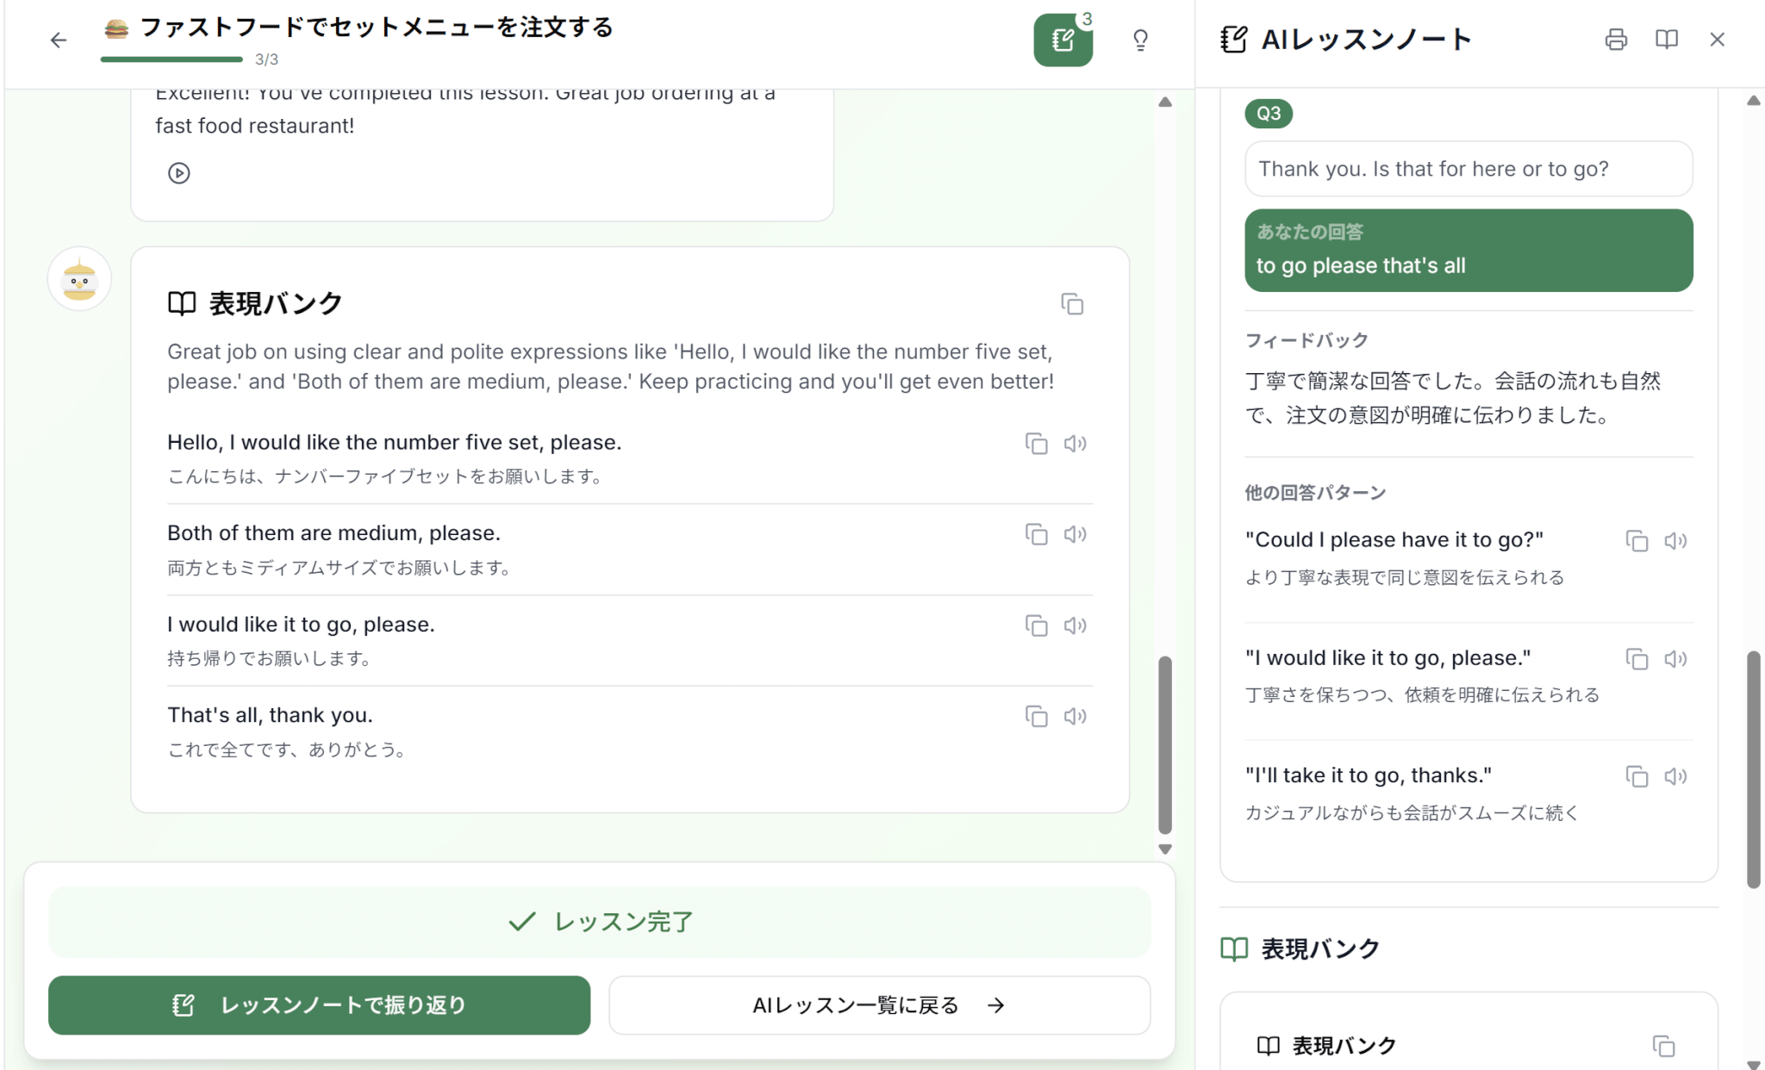Play audio of the completion message
1765x1070 pixels.
pos(178,173)
